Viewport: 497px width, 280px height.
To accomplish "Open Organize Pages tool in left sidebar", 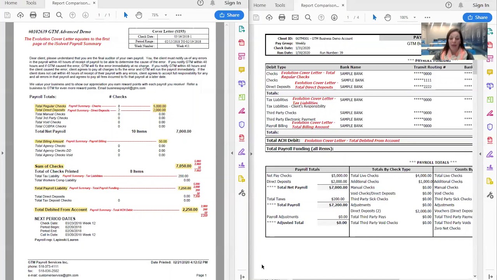I will click(x=242, y=97).
